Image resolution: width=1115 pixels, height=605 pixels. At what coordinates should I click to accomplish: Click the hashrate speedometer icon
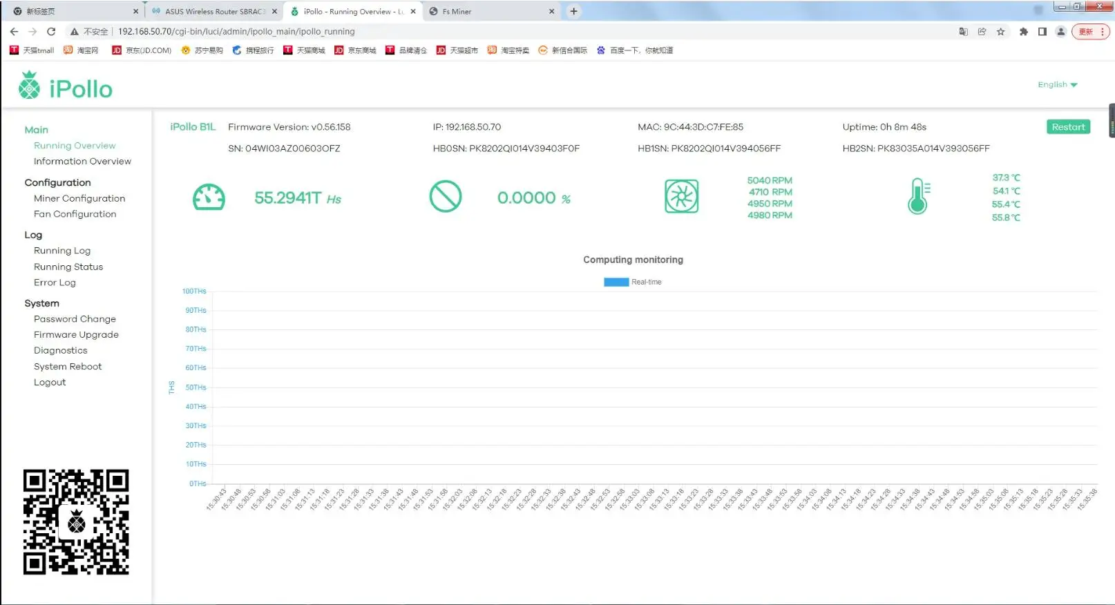[209, 198]
